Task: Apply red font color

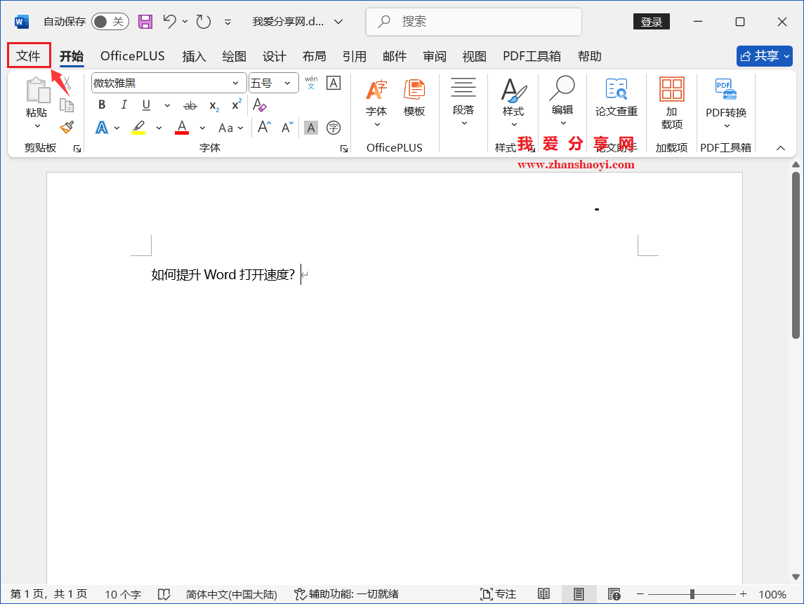Action: point(182,128)
